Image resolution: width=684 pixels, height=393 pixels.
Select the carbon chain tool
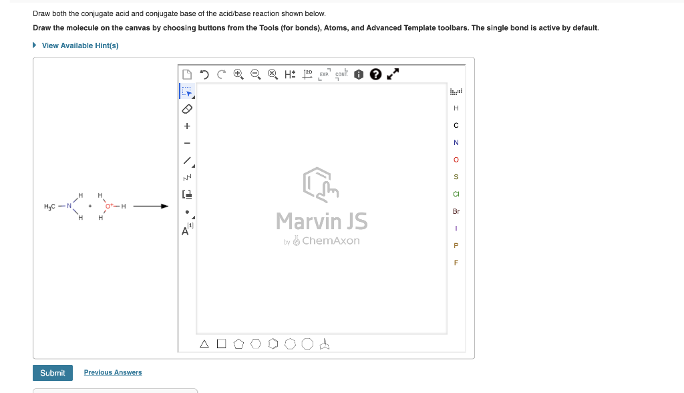187,177
